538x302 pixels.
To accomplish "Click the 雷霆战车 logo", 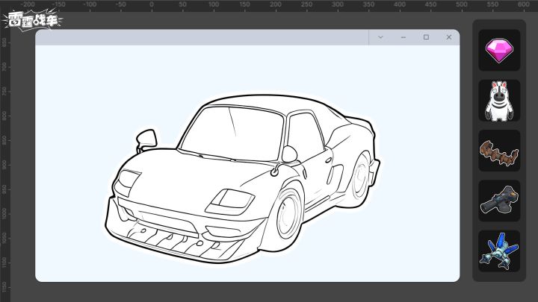I will [31, 19].
